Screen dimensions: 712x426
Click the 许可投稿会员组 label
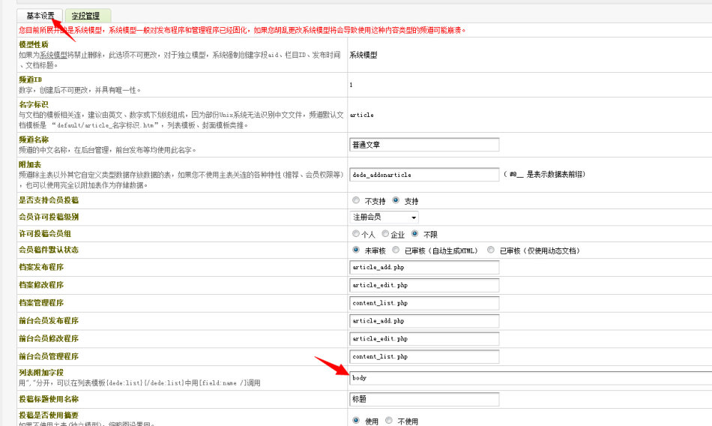point(45,234)
